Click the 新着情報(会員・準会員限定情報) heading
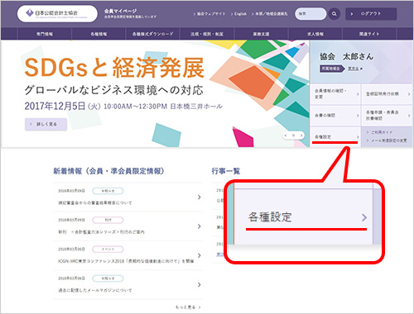The image size is (414, 314). click(x=108, y=171)
